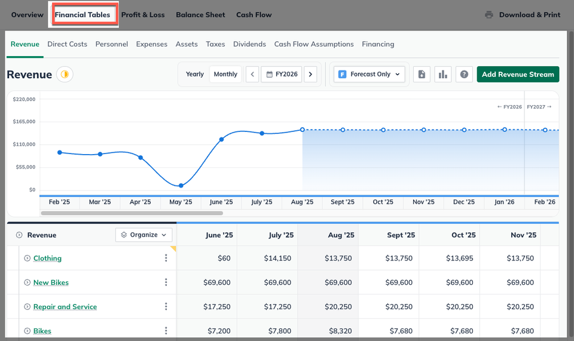Viewport: 574px width, 341px height.
Task: Select the Revenue sub-tab
Action: coord(25,44)
